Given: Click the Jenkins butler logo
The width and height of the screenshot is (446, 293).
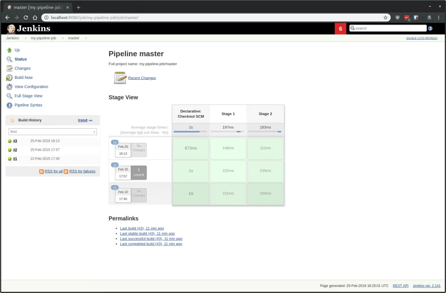Looking at the screenshot, I should pos(11,29).
